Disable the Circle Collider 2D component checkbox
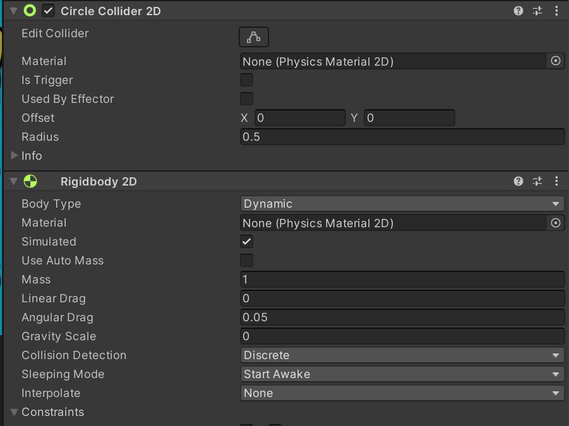Image resolution: width=569 pixels, height=426 pixels. coord(49,11)
